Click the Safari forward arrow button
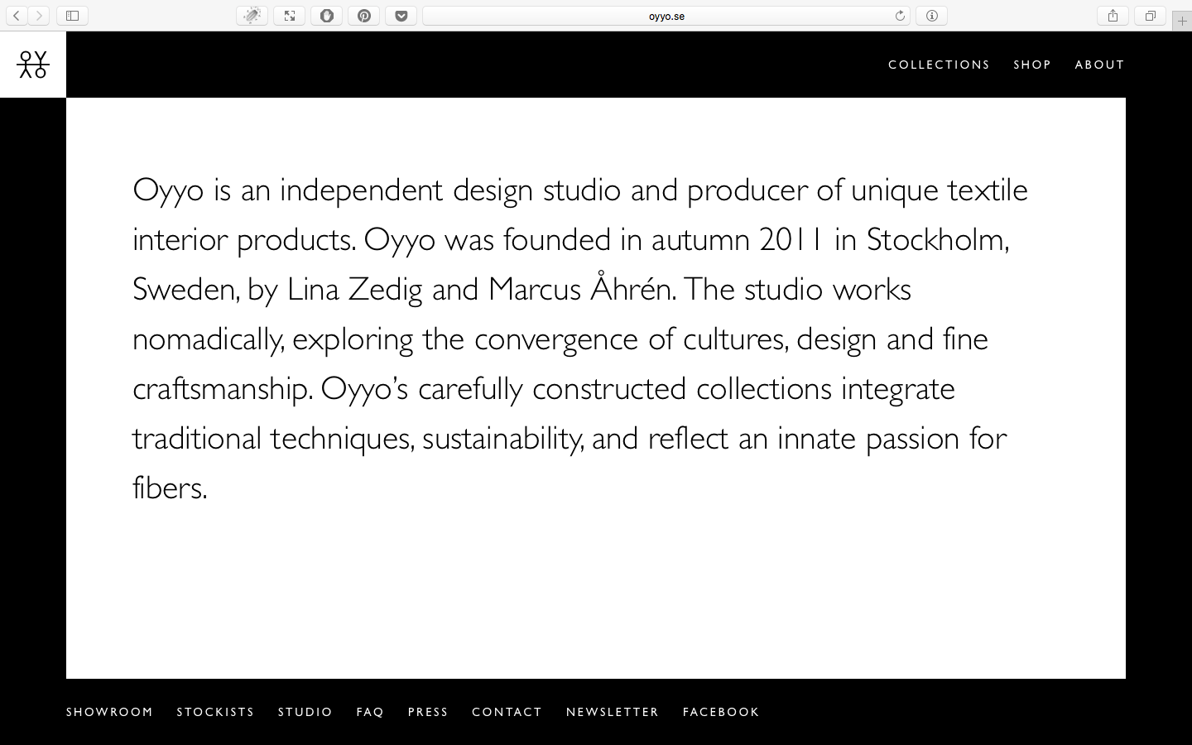The image size is (1192, 745). click(x=39, y=16)
